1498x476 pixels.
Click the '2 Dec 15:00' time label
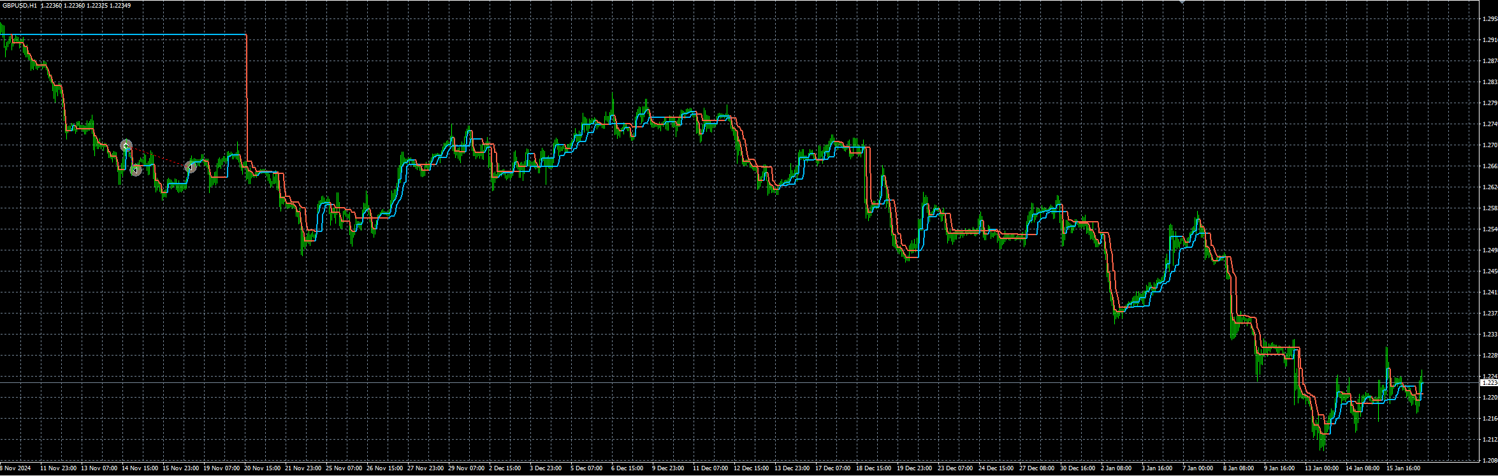click(x=505, y=468)
